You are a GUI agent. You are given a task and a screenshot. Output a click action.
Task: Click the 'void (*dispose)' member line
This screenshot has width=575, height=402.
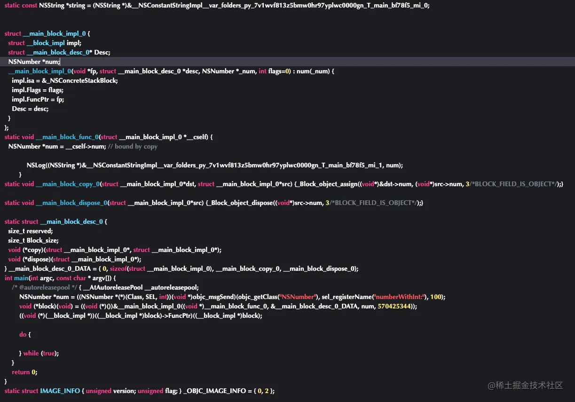click(75, 259)
